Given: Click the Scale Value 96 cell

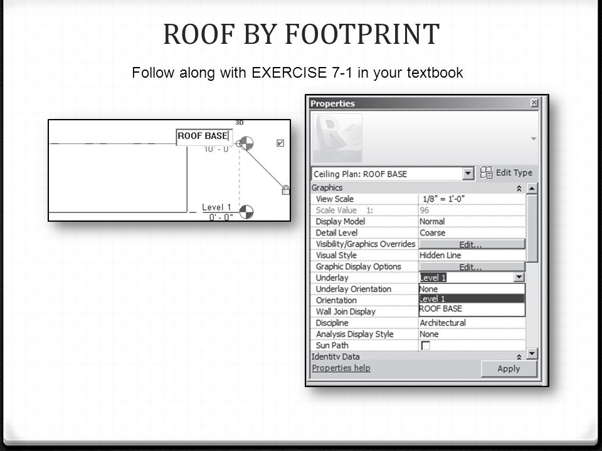Looking at the screenshot, I should [x=472, y=210].
